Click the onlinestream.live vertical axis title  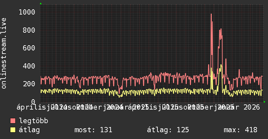(4, 53)
